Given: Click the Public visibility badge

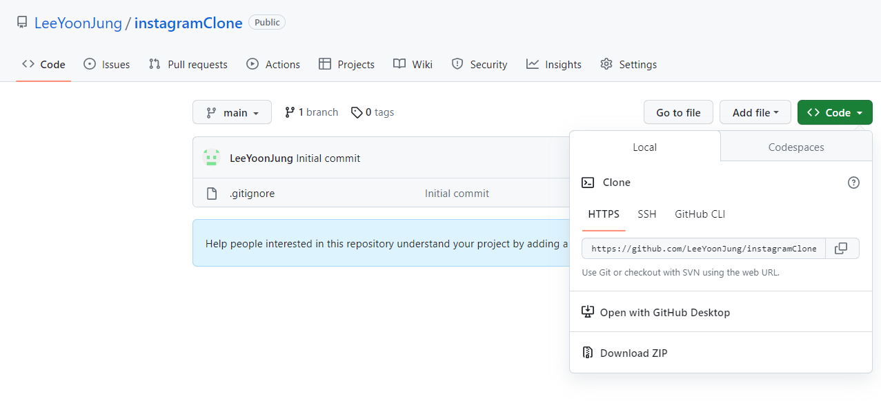Looking at the screenshot, I should coord(267,23).
